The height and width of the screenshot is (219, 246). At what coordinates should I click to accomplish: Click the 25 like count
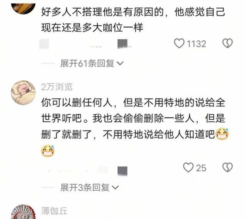click(x=201, y=168)
